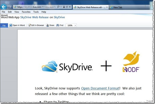
Task: Click the Share toolbar button
Action: point(50,25)
